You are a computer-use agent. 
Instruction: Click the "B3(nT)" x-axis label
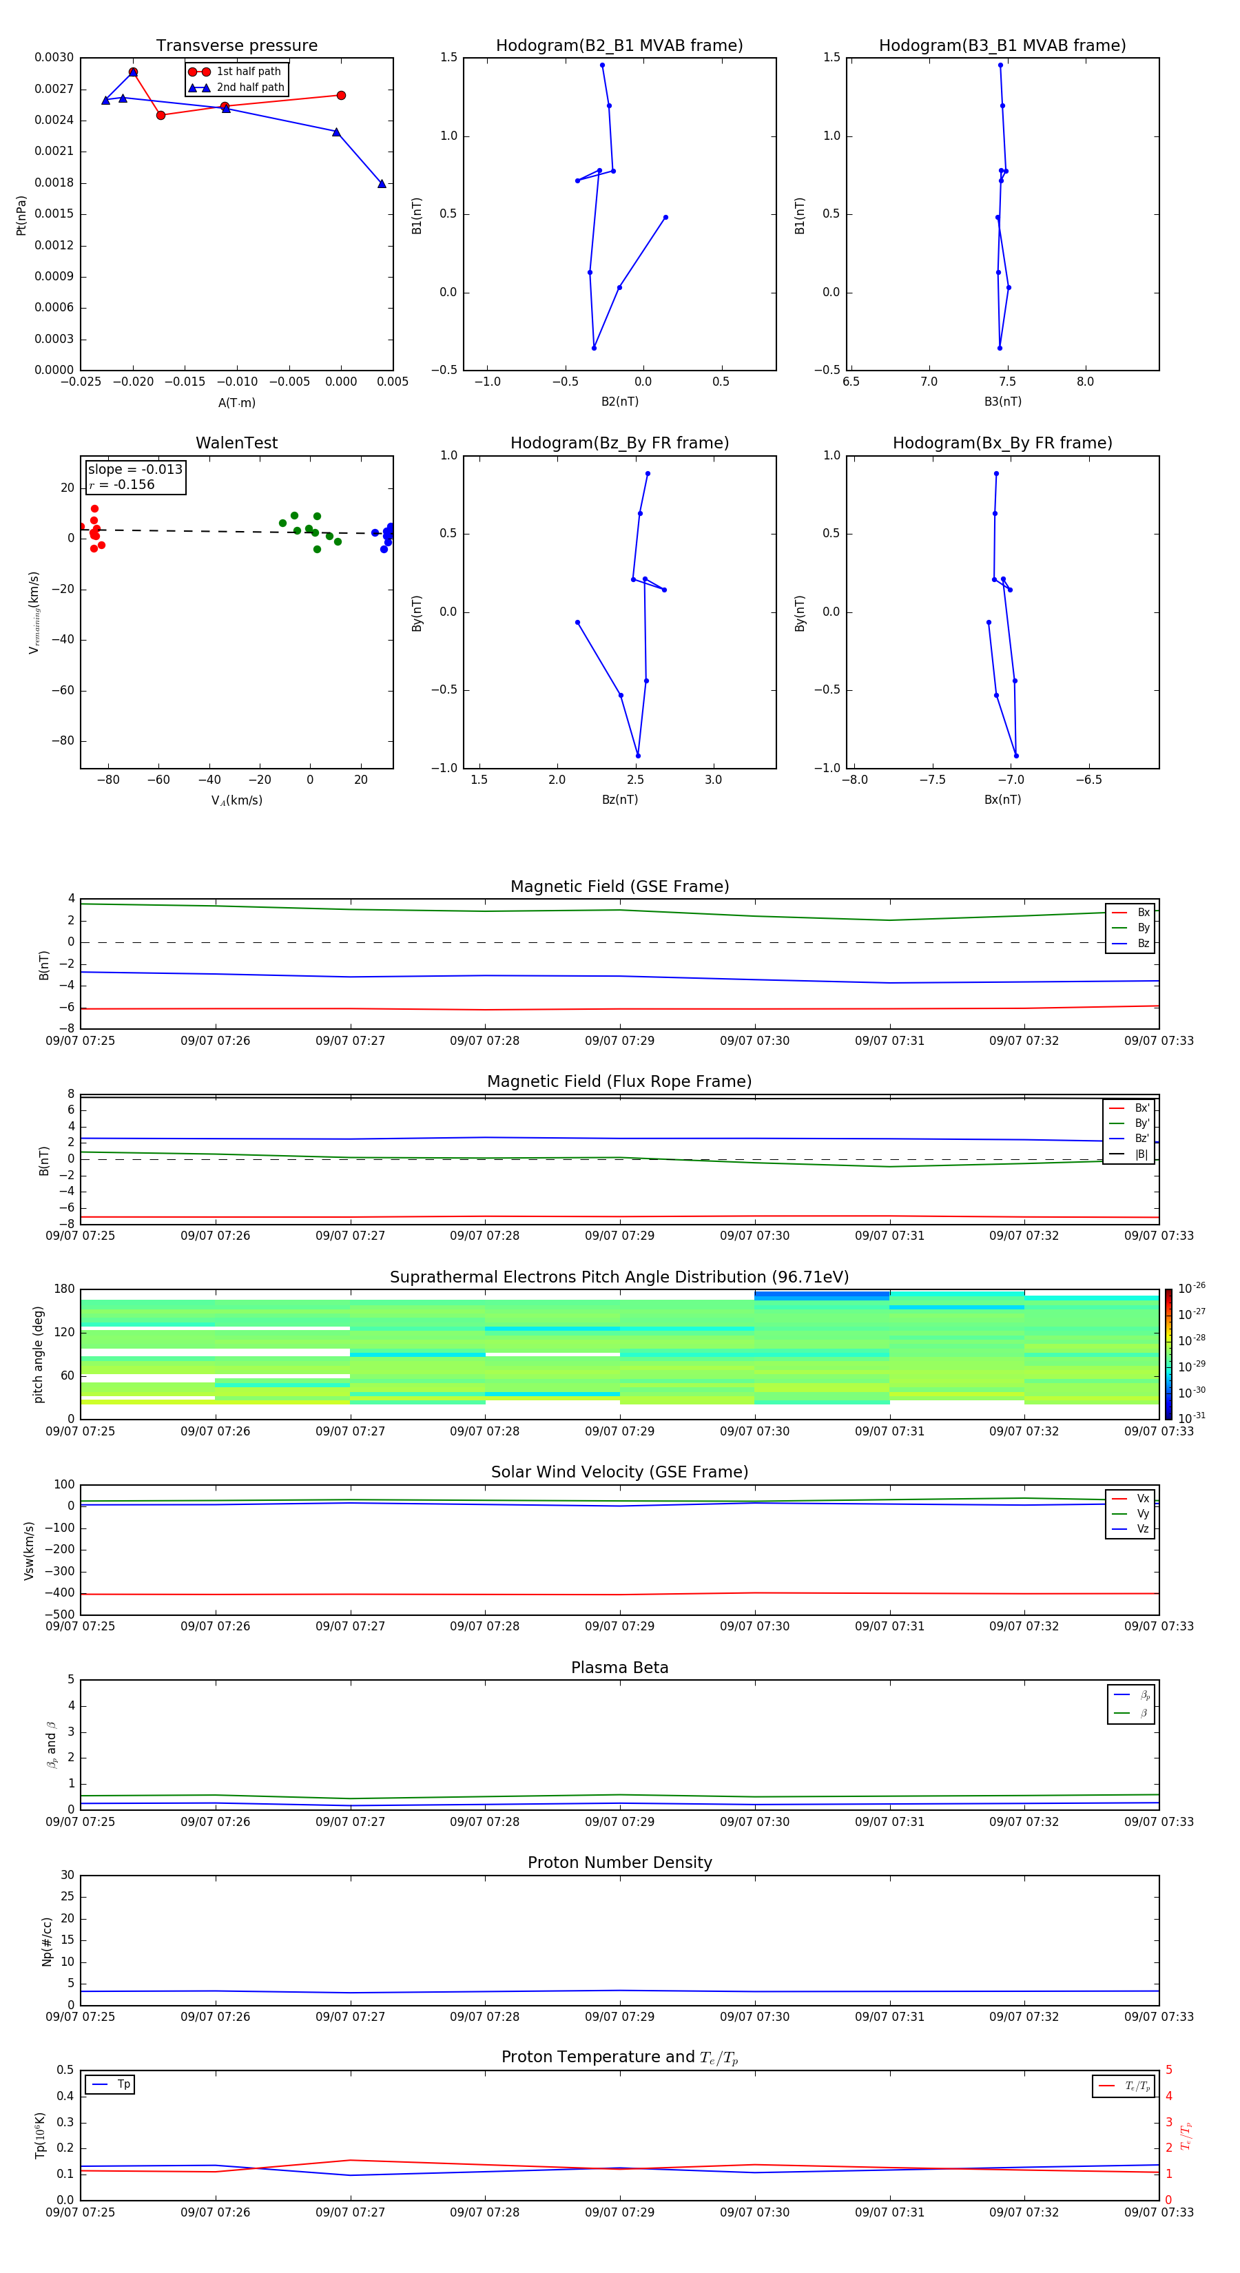(1002, 402)
